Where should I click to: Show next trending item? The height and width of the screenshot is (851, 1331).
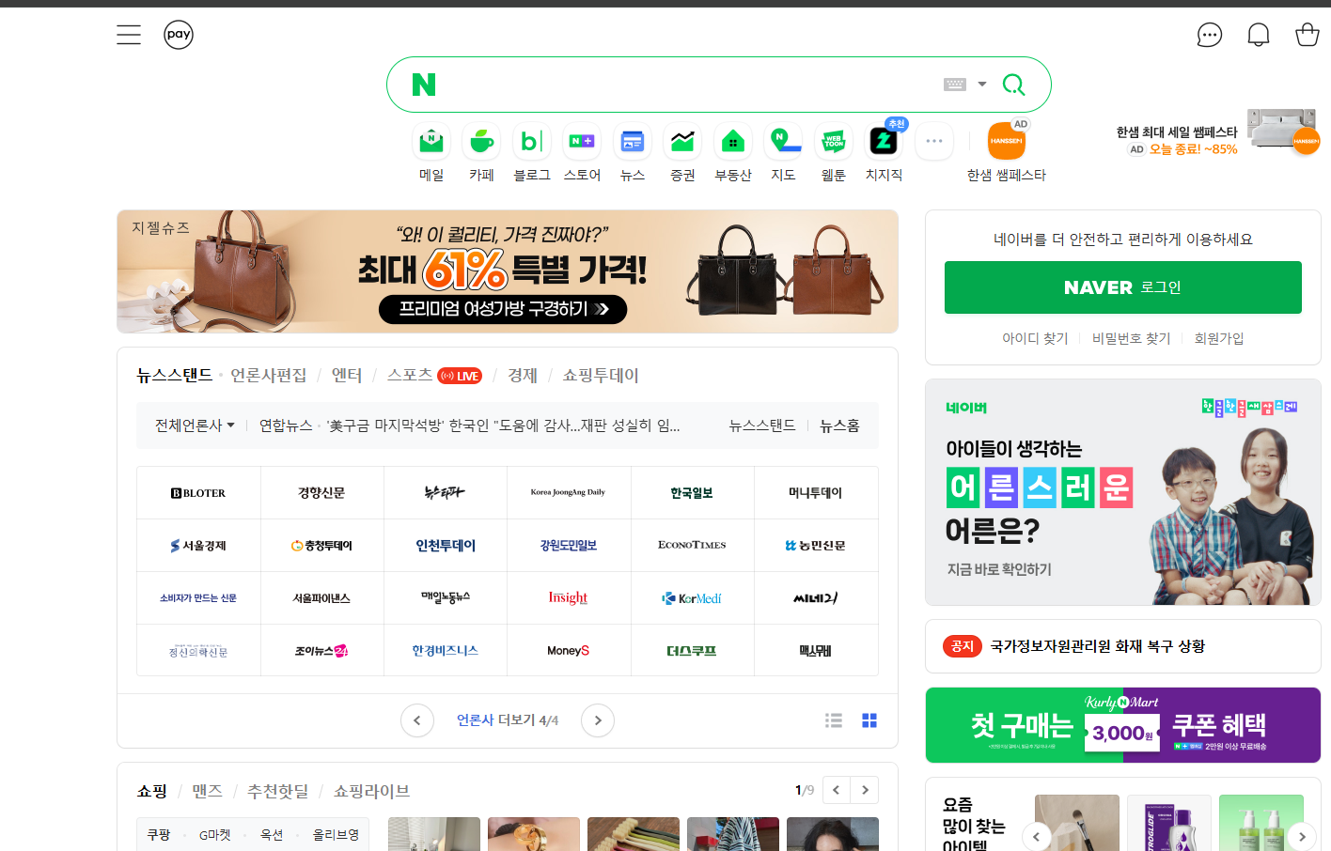tap(1302, 836)
